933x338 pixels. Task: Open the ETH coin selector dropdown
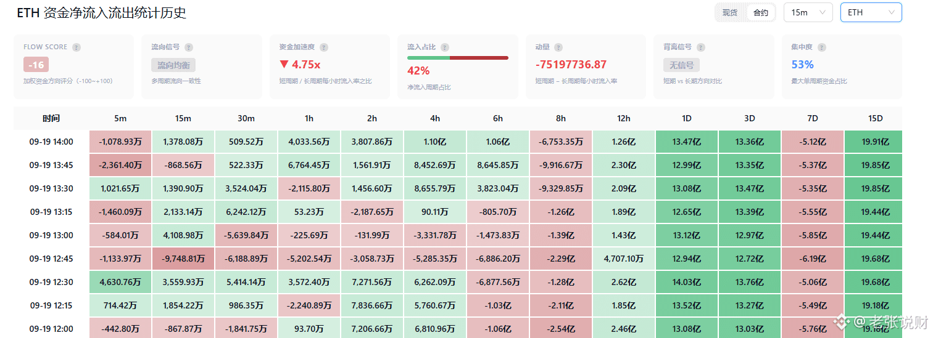point(871,12)
